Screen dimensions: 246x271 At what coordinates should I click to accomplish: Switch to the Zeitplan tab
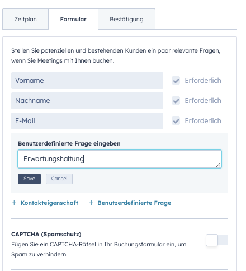(x=25, y=19)
